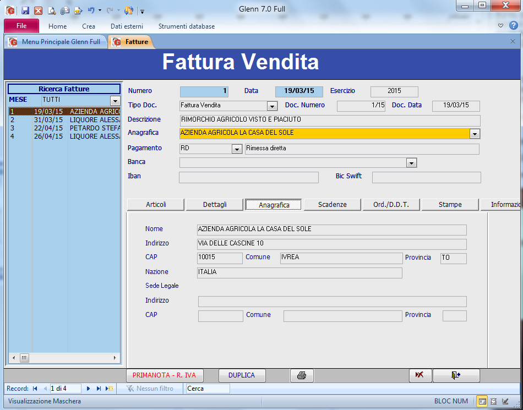
Task: Expand the Anagrafica combo box arrow
Action: [475, 134]
